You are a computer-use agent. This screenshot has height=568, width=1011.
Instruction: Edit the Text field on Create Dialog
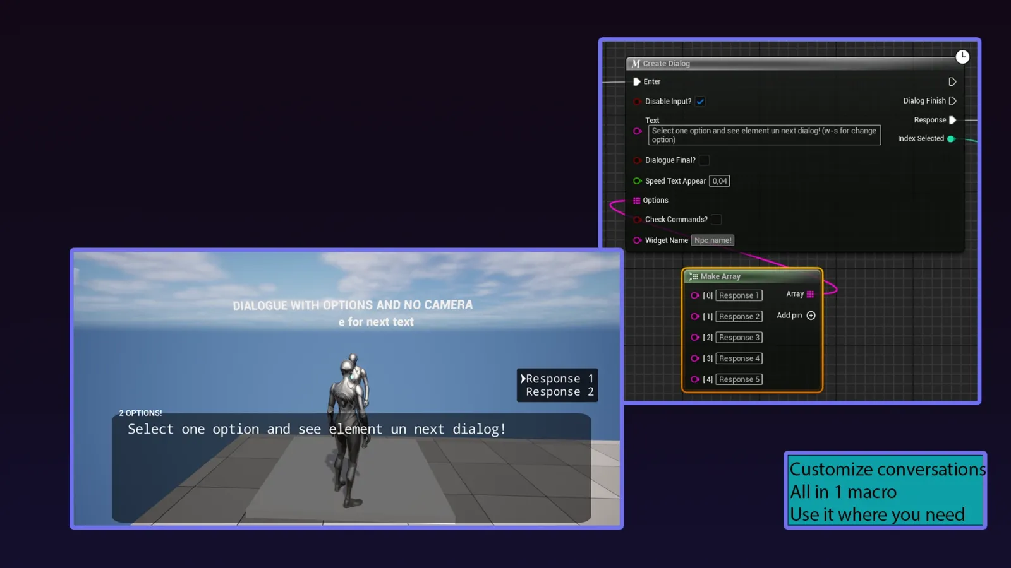pos(765,134)
